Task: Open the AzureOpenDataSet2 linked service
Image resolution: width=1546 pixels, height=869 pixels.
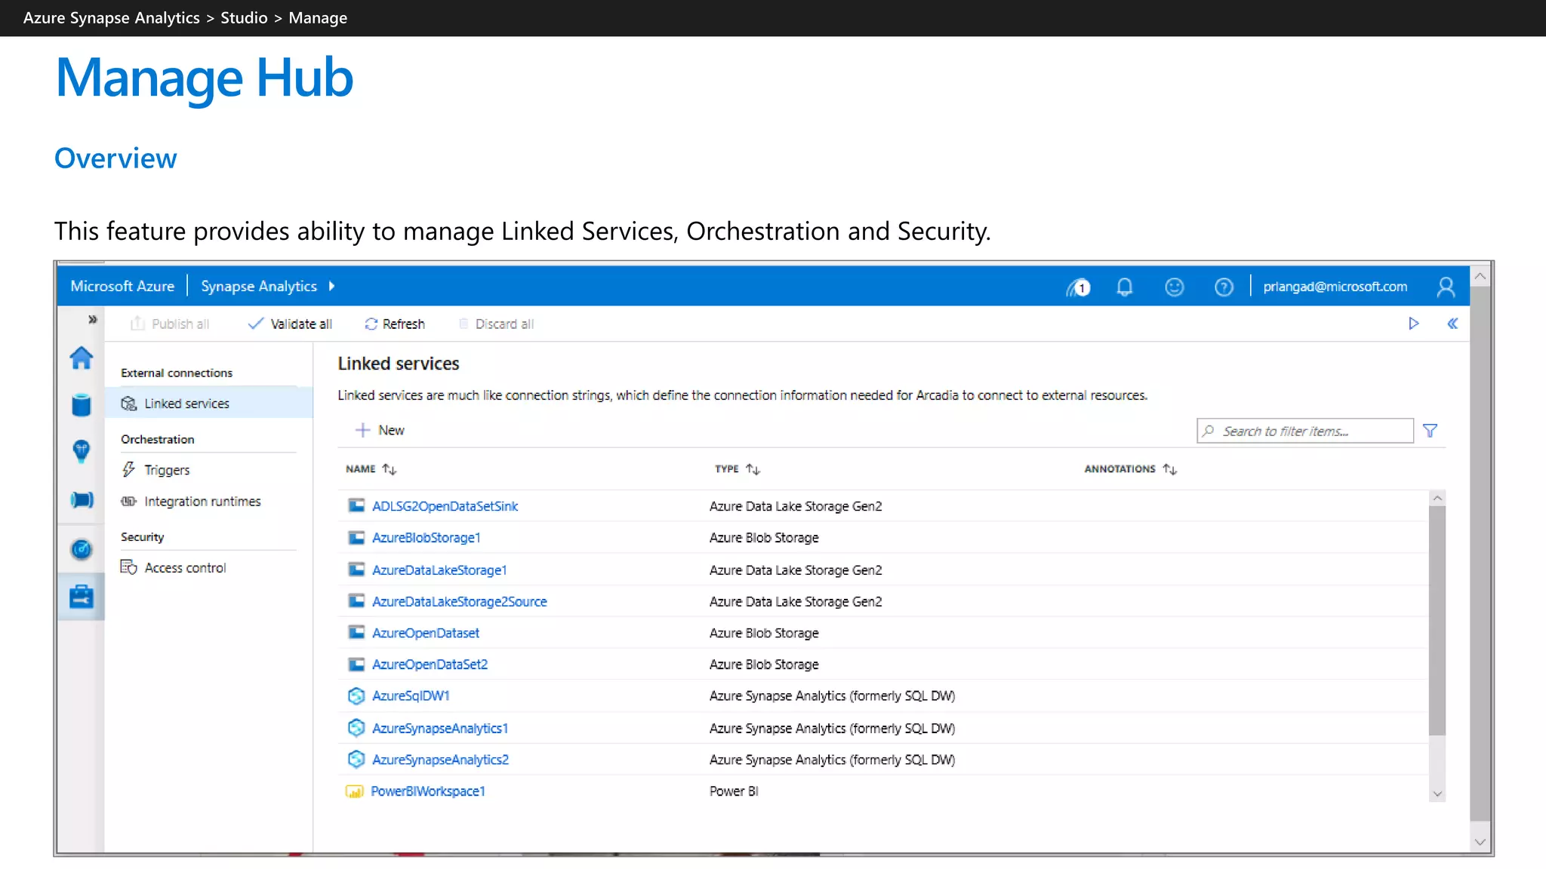Action: pyautogui.click(x=430, y=665)
